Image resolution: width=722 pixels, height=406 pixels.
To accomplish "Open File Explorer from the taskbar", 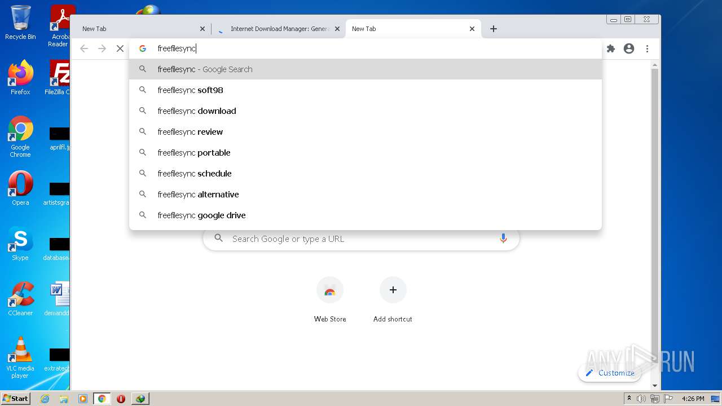I will pos(64,399).
